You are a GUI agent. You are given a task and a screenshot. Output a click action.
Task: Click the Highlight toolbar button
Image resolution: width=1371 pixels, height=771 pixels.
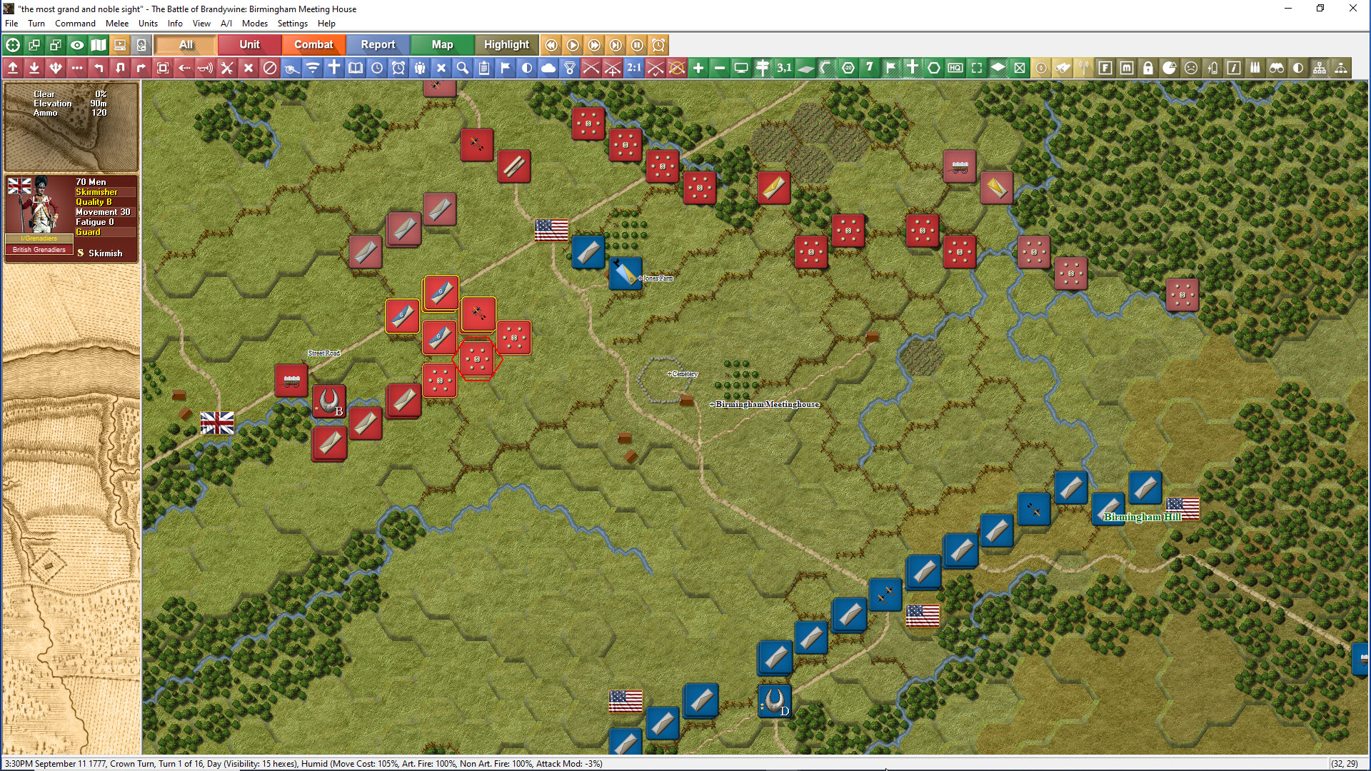tap(506, 45)
